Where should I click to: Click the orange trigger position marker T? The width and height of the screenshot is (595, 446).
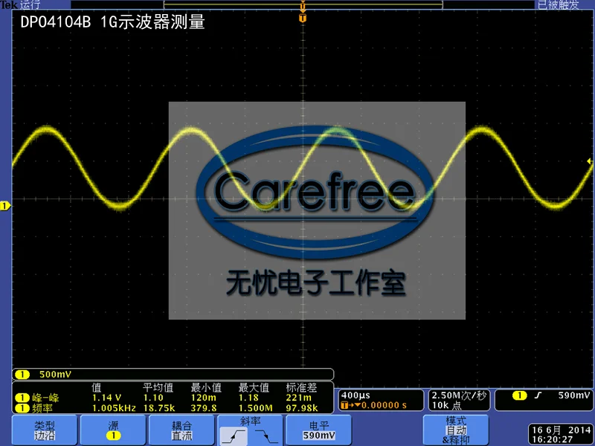pyautogui.click(x=303, y=18)
